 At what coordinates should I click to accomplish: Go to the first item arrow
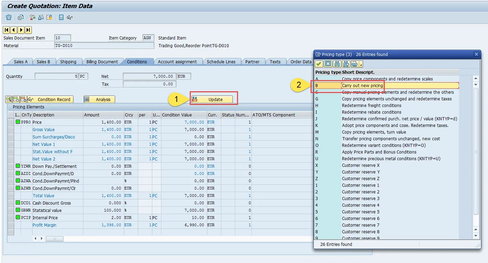coord(6,30)
